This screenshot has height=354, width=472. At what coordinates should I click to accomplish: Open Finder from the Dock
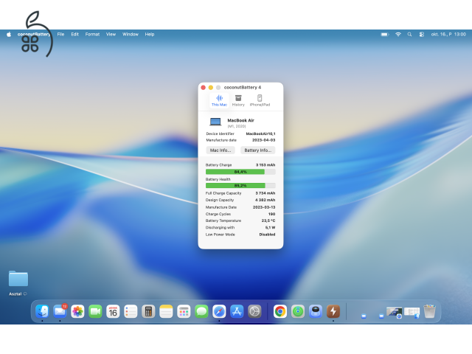click(x=42, y=311)
